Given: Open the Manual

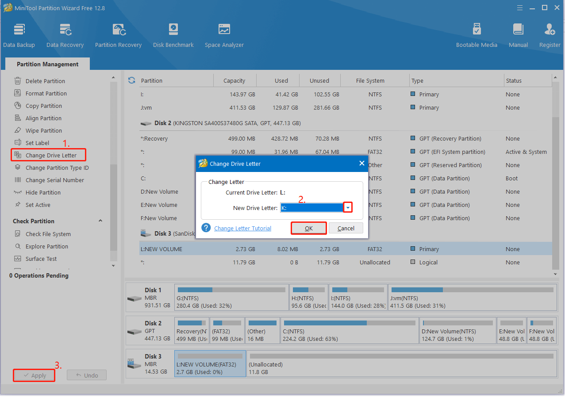Looking at the screenshot, I should [518, 35].
